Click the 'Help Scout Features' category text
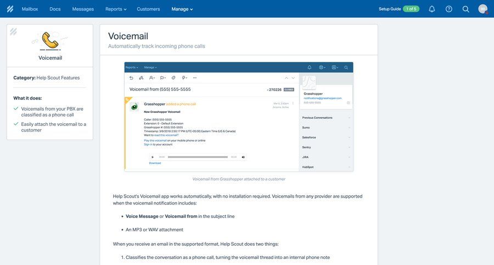This screenshot has width=494, height=265. (x=58, y=78)
